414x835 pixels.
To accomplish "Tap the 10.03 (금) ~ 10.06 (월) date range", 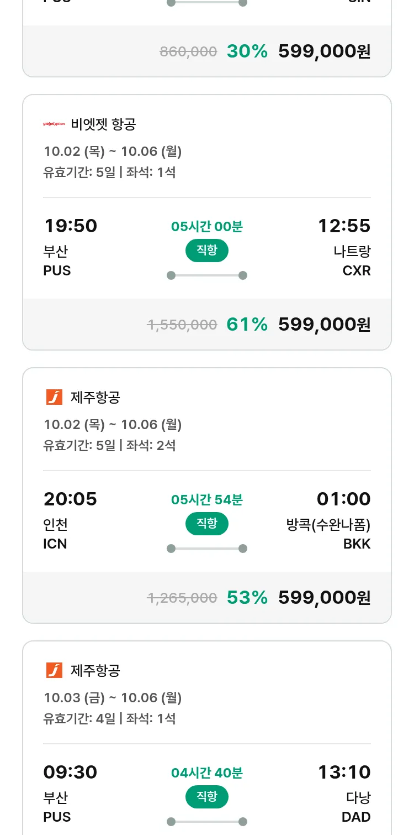I will pyautogui.click(x=113, y=698).
